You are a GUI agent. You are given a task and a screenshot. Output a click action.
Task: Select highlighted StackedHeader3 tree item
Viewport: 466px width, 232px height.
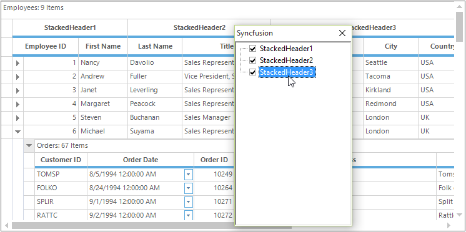point(287,72)
